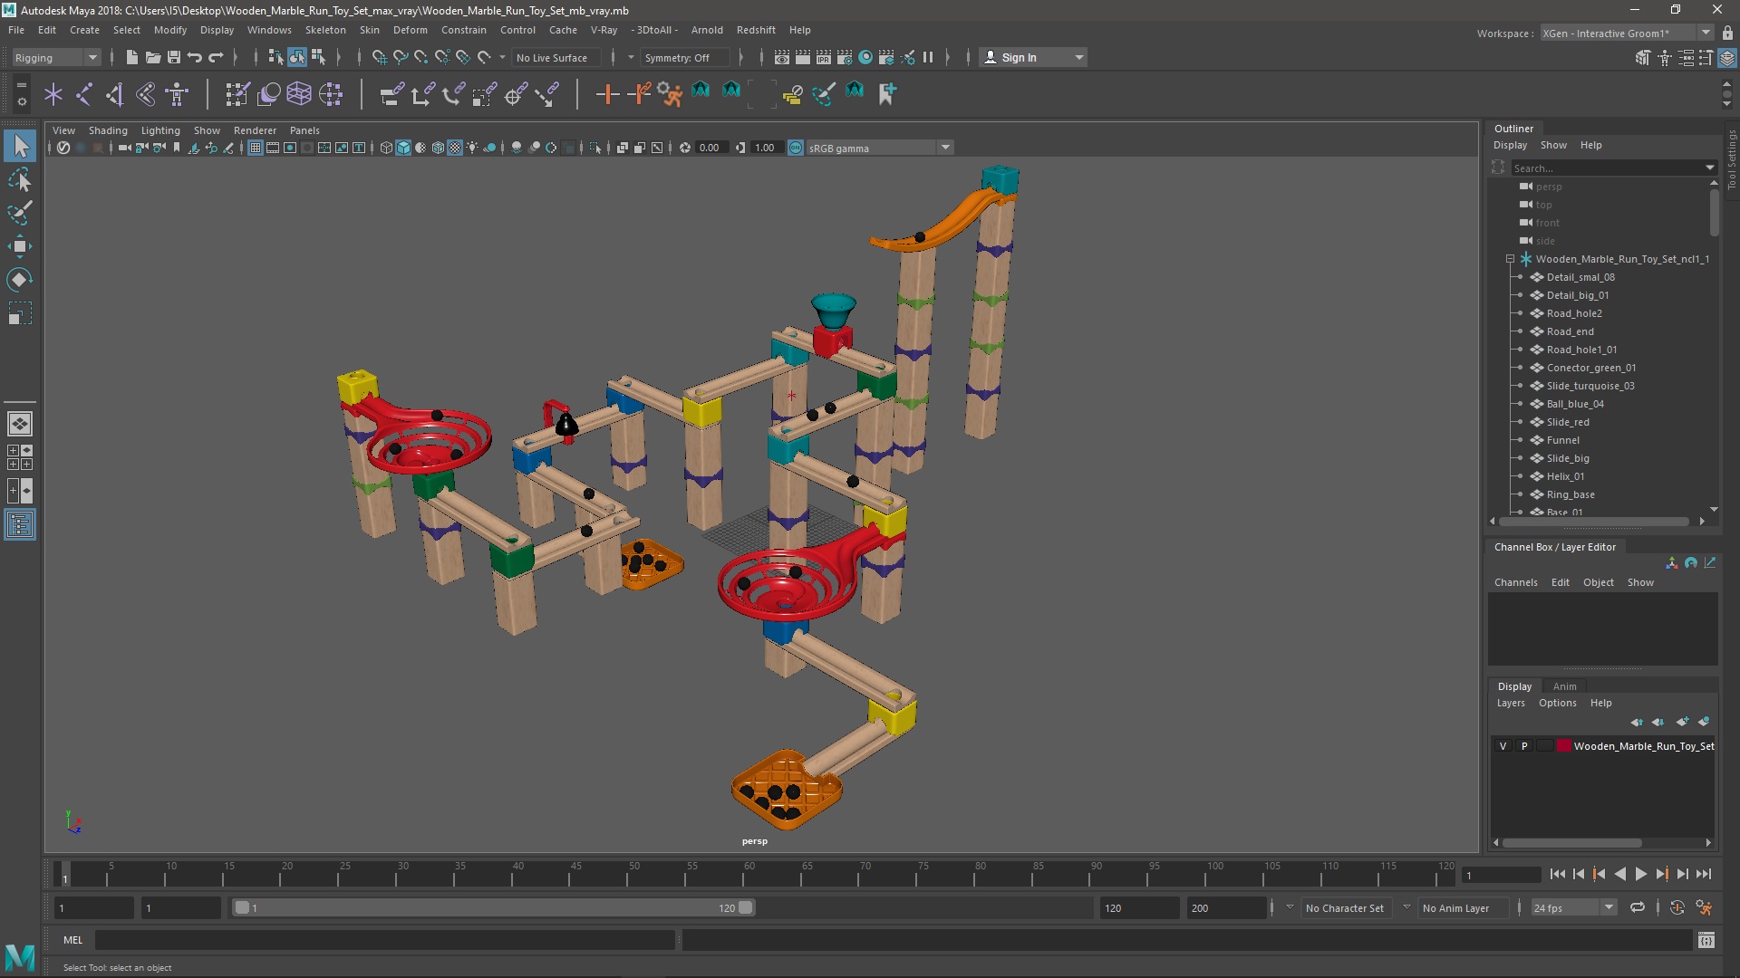This screenshot has width=1740, height=978.
Task: Open the Skeleton menu
Action: [325, 30]
